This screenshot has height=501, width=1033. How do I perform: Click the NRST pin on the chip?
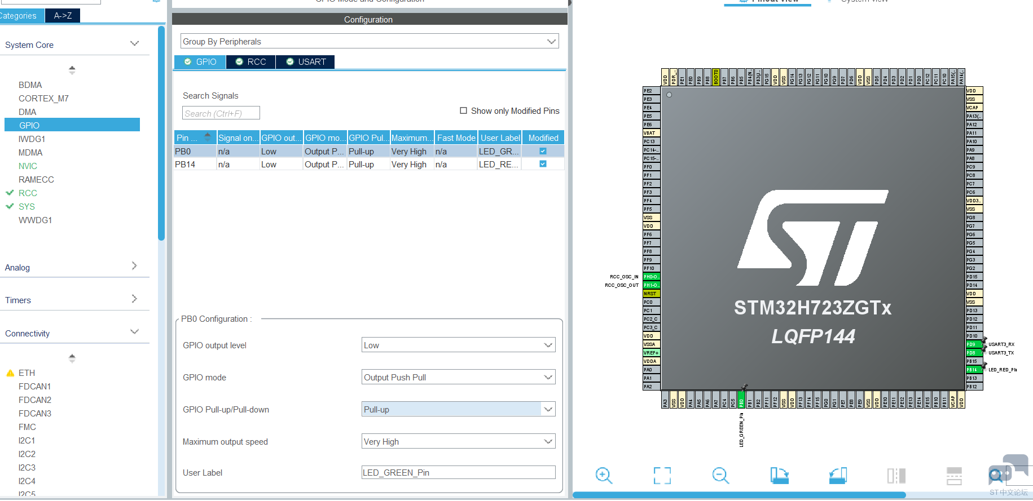(x=652, y=294)
